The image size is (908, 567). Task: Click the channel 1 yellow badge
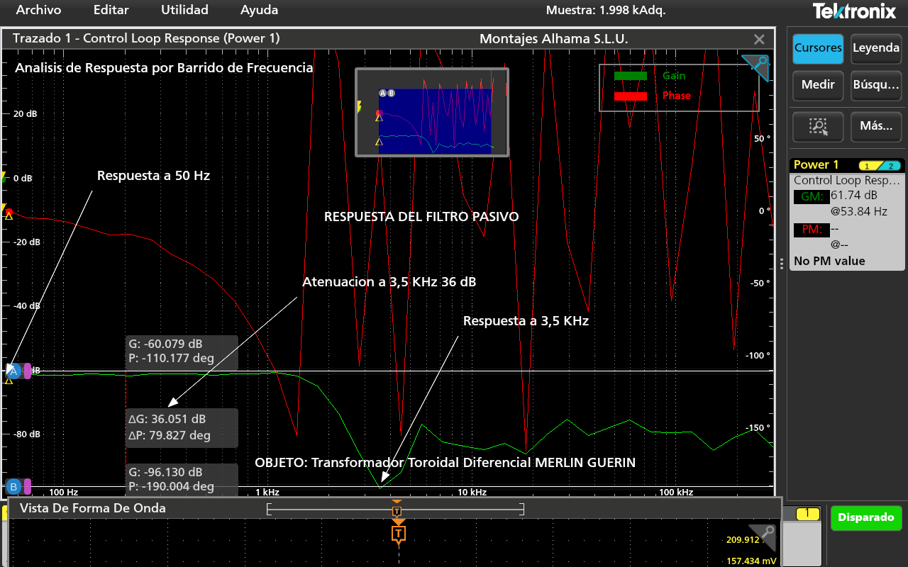coord(807,513)
